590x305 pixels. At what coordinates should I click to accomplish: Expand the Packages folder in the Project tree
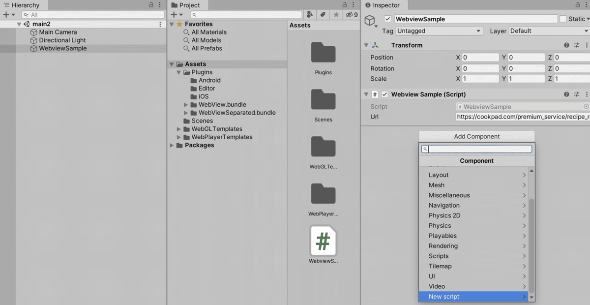(x=171, y=145)
